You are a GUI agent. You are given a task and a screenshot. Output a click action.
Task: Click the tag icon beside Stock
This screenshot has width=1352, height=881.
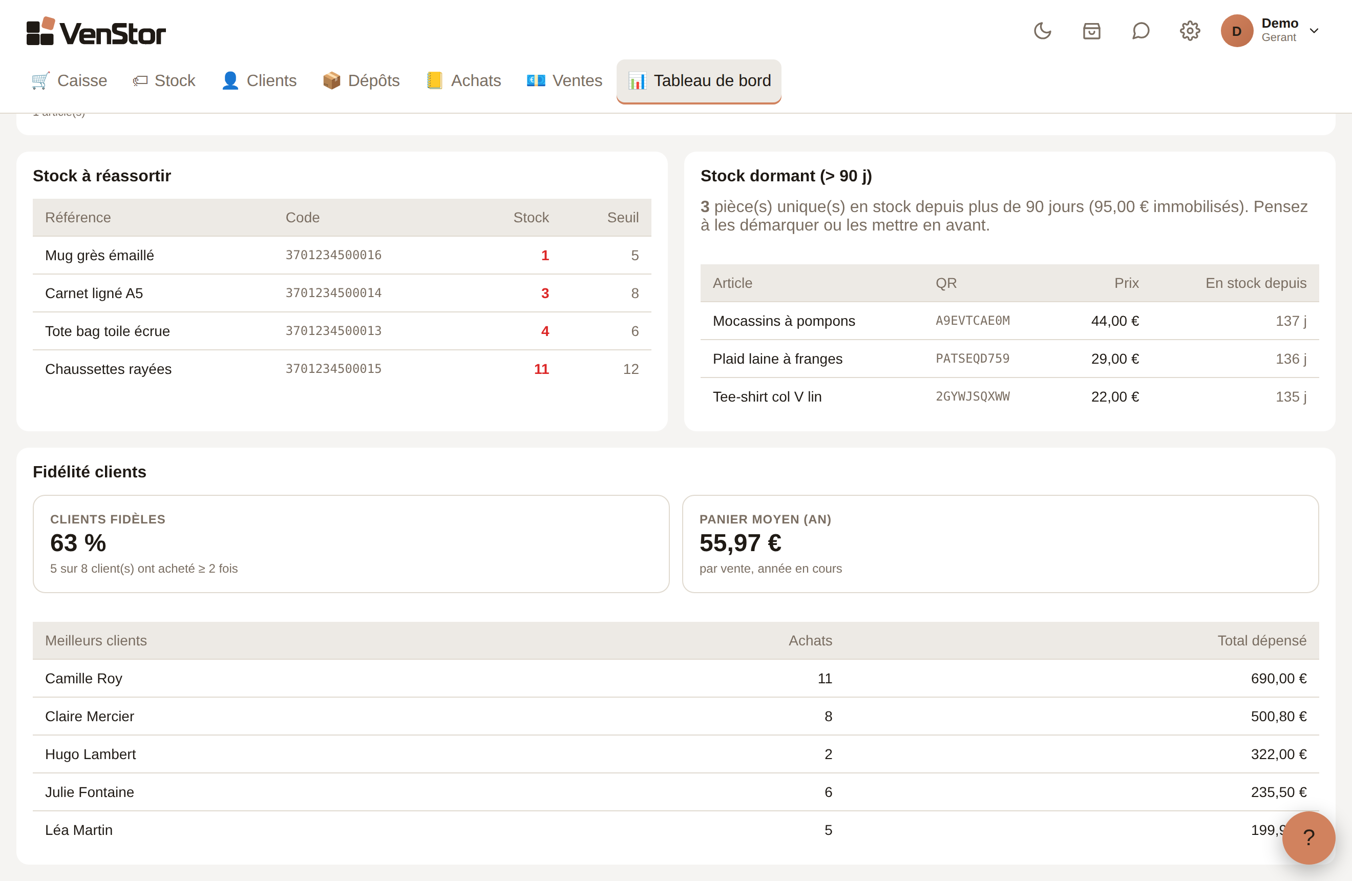click(140, 80)
